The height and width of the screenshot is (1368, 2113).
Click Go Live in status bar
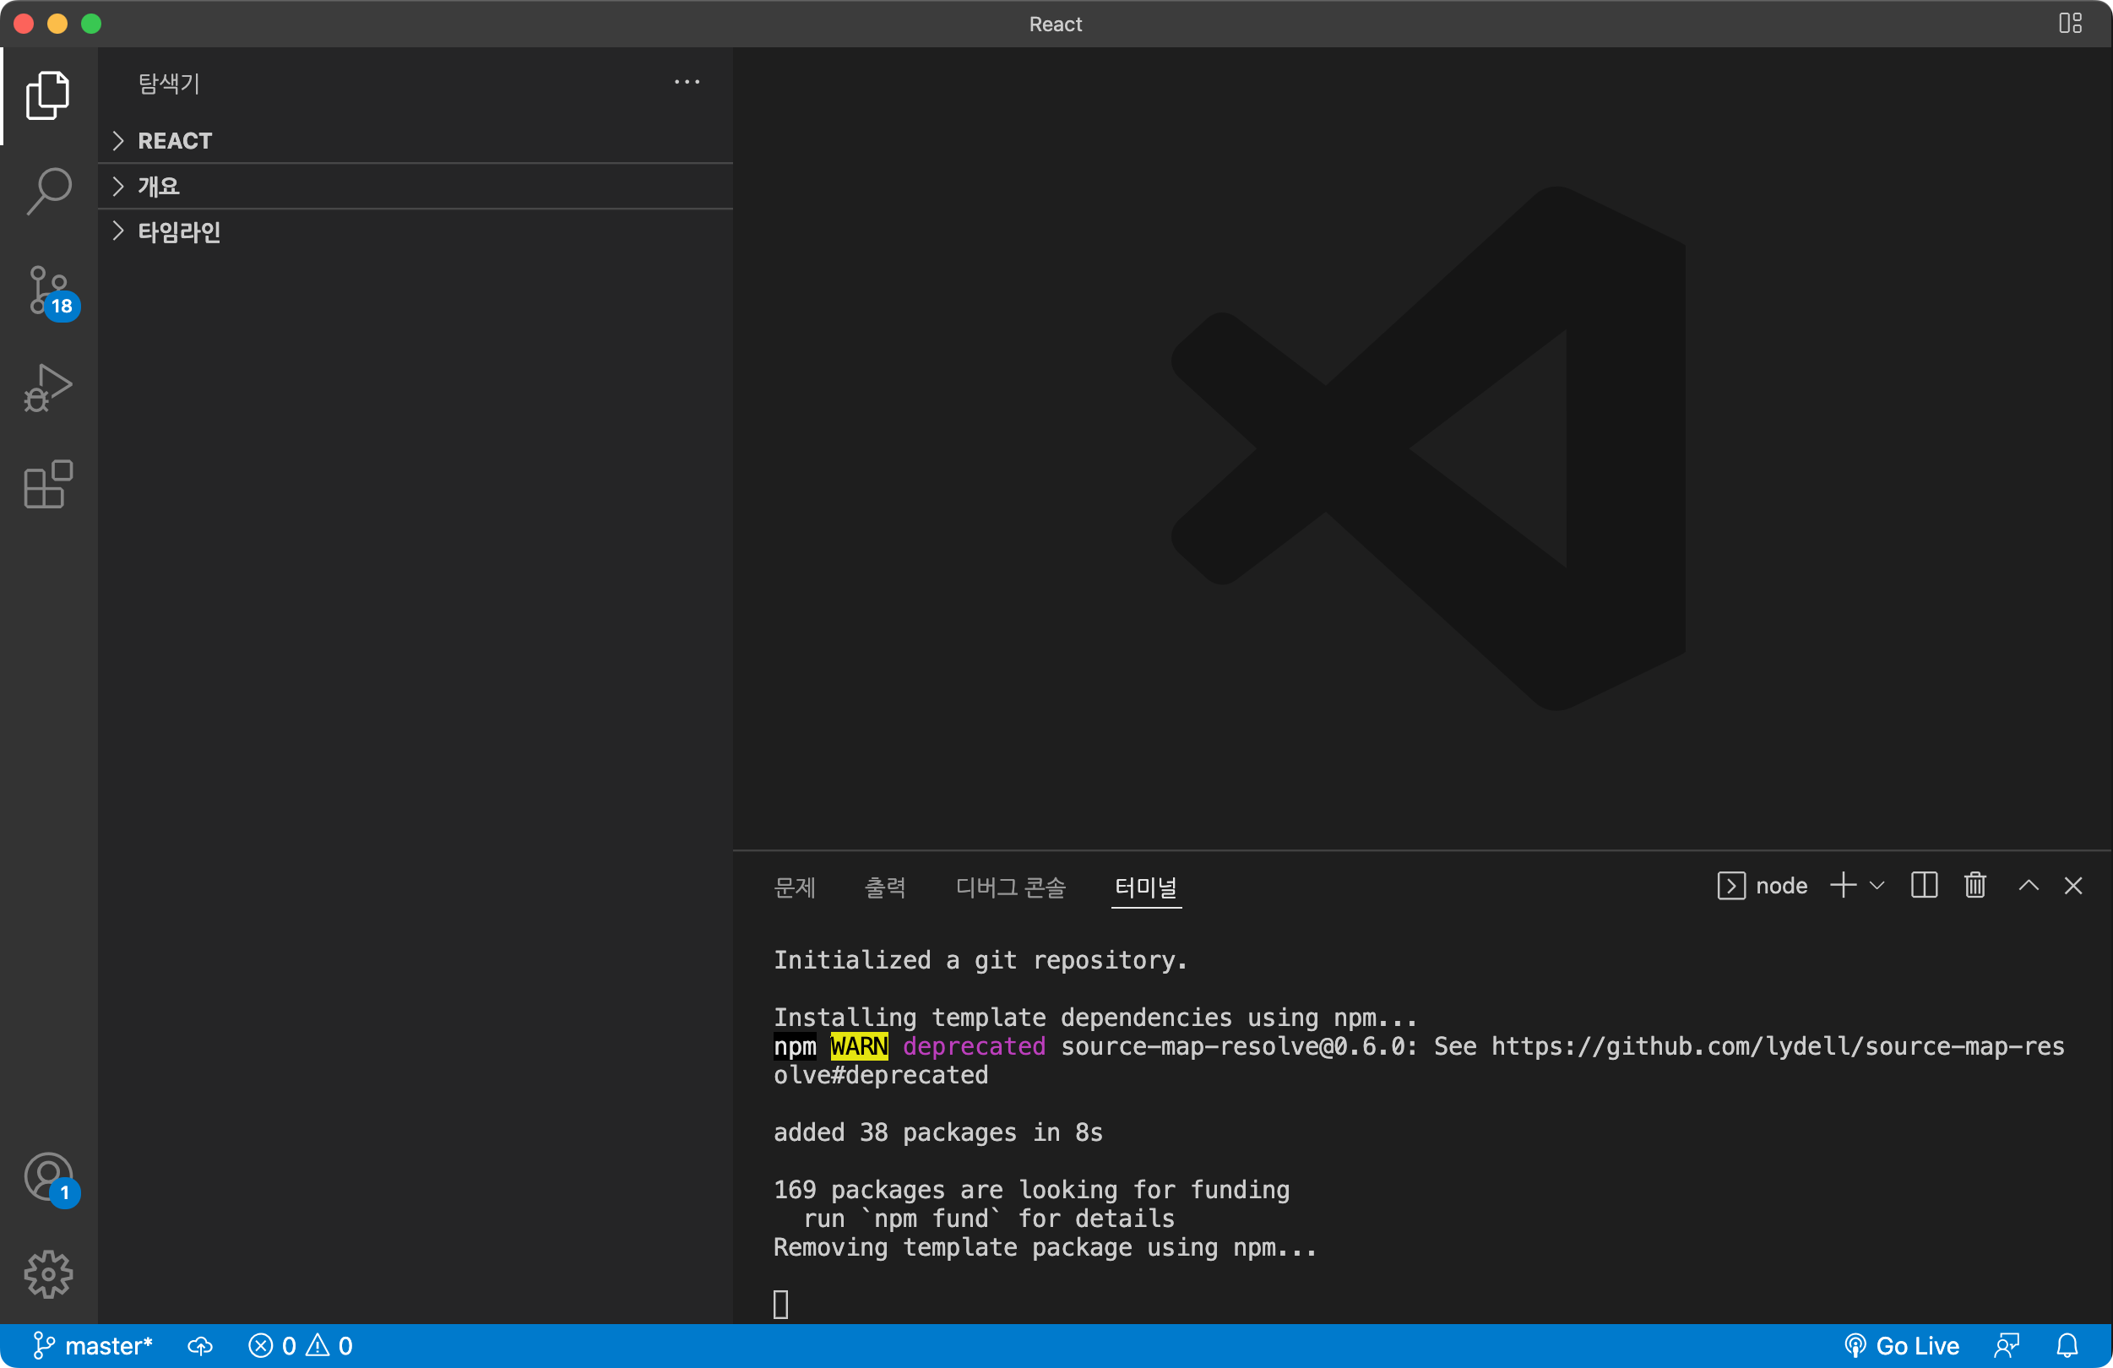(1902, 1346)
